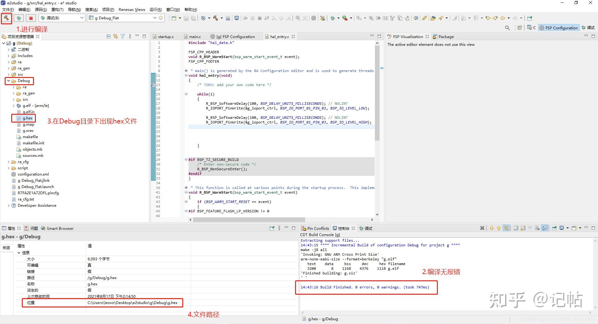Toggle fold marker at void hal_entry line
598x324 pixels.
[x=186, y=75]
